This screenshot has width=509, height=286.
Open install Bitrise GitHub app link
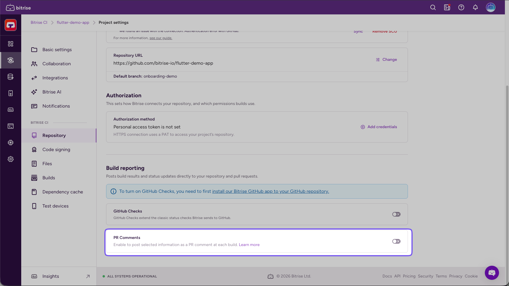tap(271, 191)
